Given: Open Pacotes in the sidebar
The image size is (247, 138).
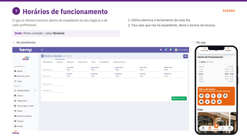Looking at the screenshot, I should click(x=20, y=111).
